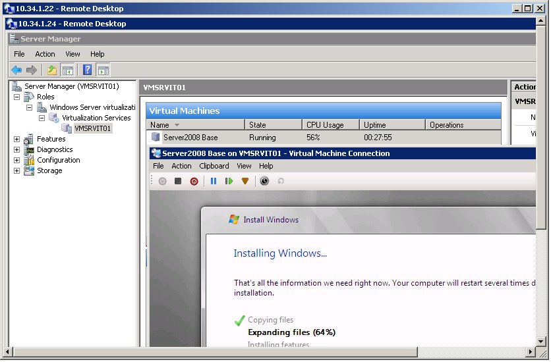Viewport: 551px width, 362px height.
Task: Click the green Reset/Start VM icon
Action: [x=229, y=182]
